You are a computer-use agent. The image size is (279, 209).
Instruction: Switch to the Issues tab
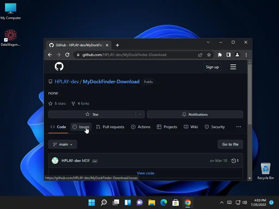pyautogui.click(x=81, y=127)
